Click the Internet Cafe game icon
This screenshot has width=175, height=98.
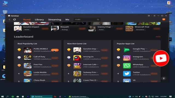pyautogui.click(x=77, y=66)
